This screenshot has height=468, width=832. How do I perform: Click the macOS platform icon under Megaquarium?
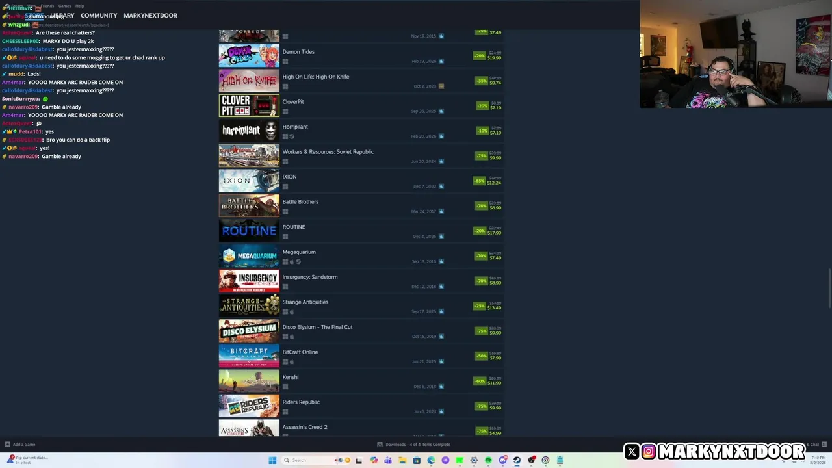292,262
